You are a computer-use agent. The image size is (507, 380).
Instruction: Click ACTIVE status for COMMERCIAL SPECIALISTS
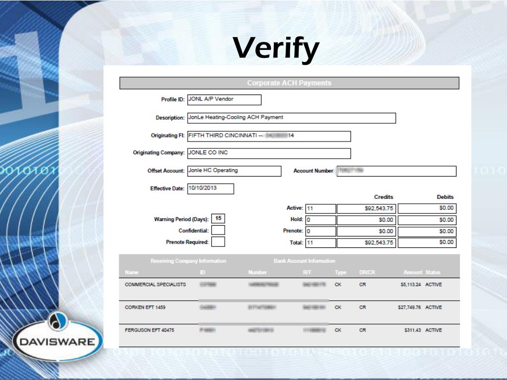click(434, 285)
